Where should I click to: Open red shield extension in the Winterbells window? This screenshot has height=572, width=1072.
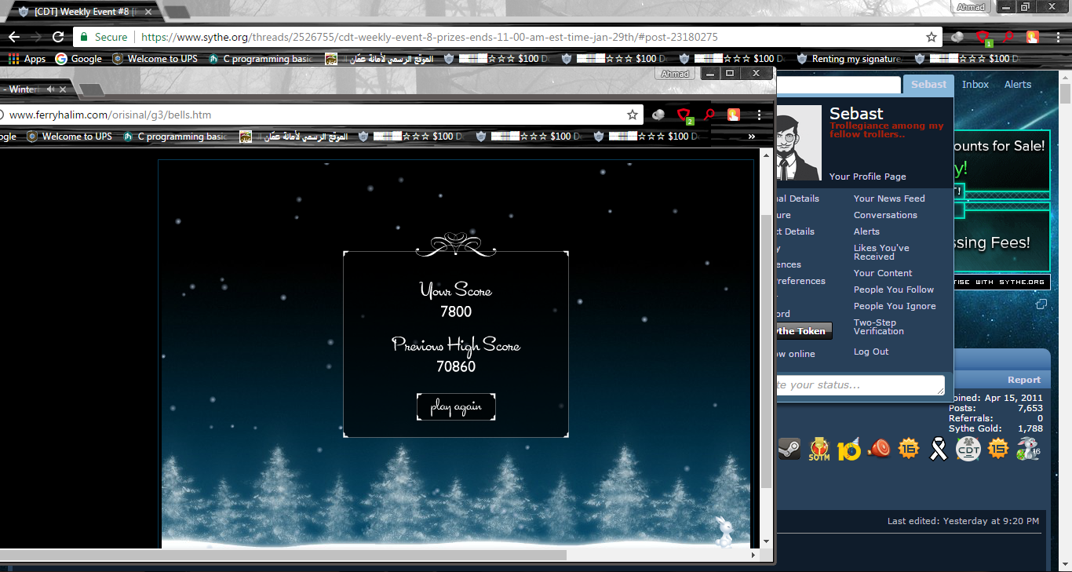point(684,115)
